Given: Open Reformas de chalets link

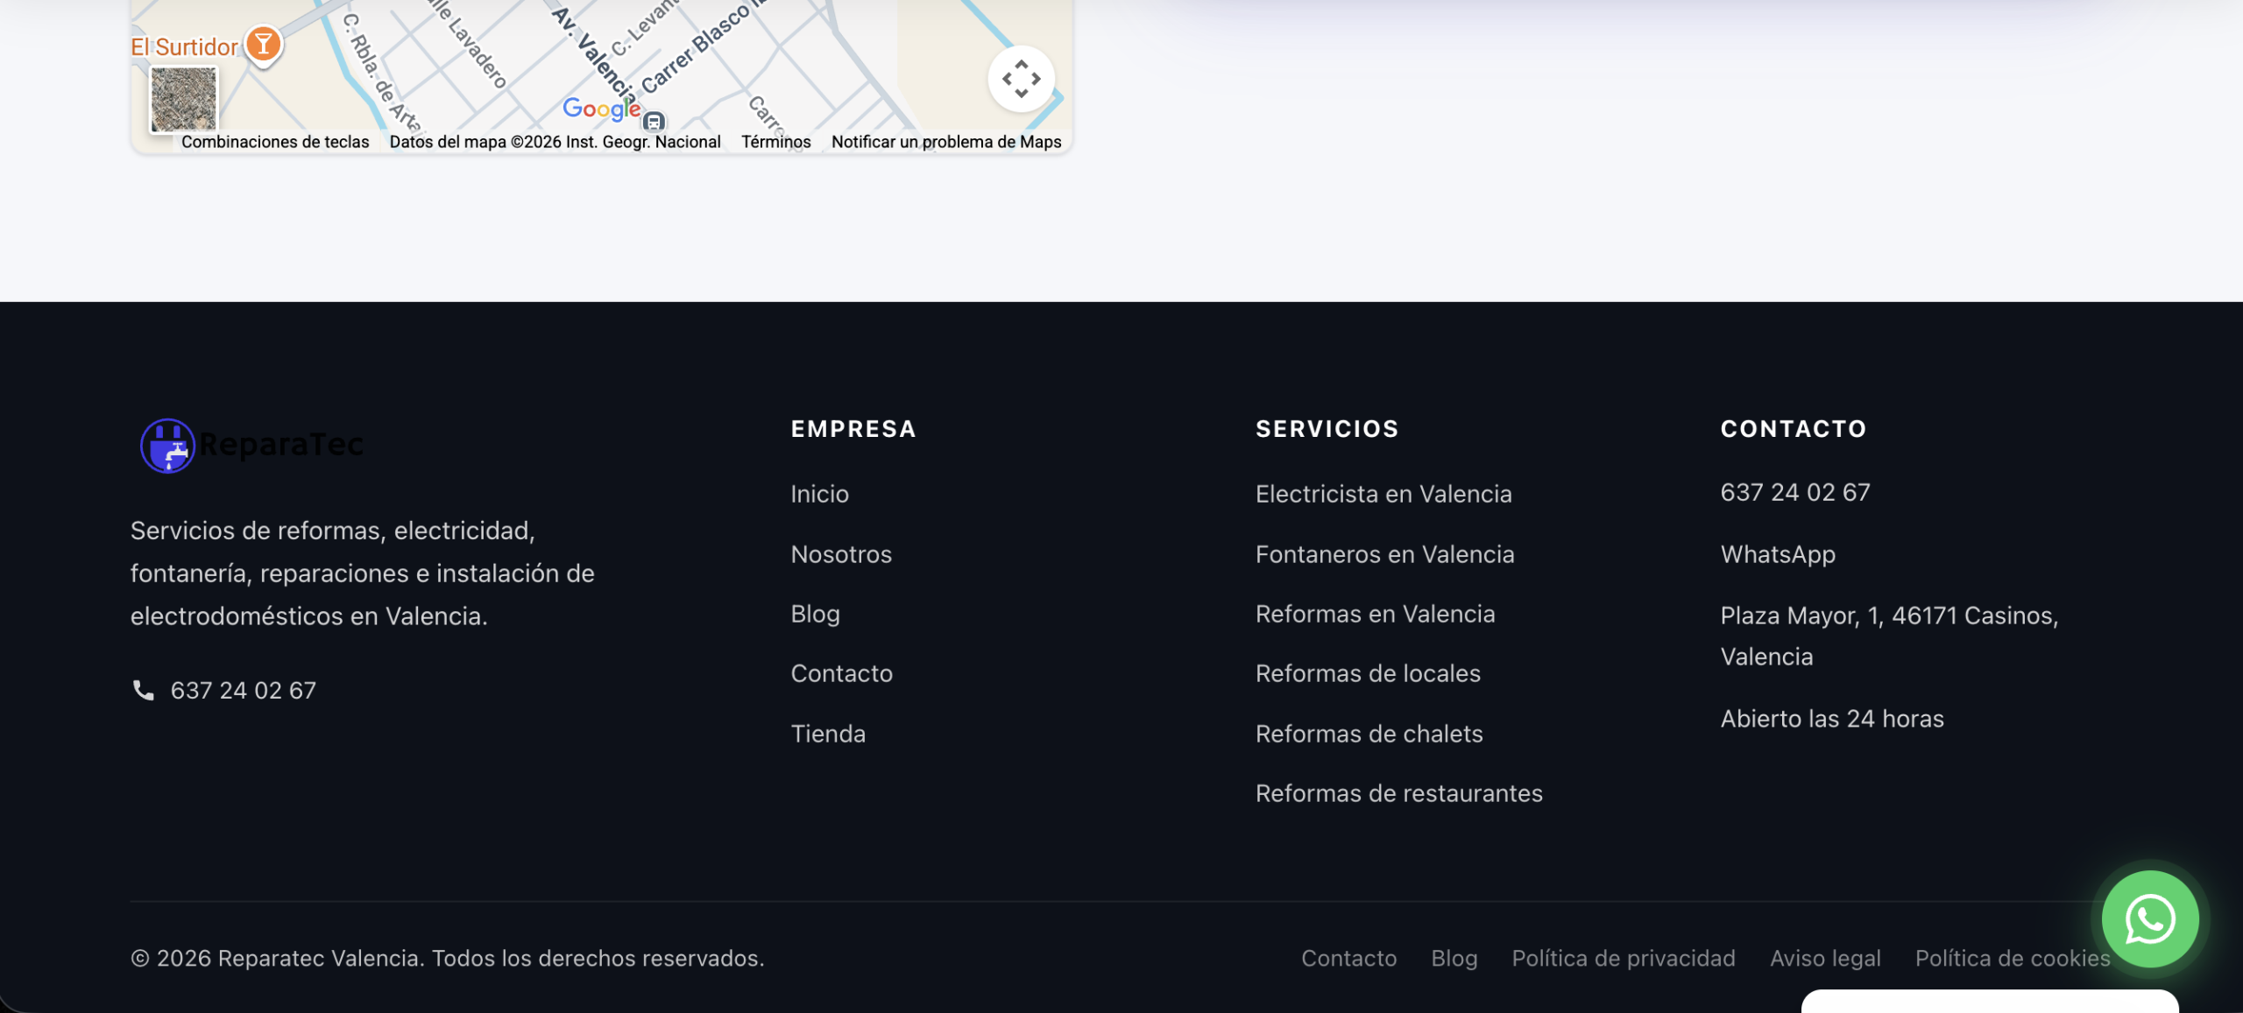Looking at the screenshot, I should click(x=1369, y=734).
